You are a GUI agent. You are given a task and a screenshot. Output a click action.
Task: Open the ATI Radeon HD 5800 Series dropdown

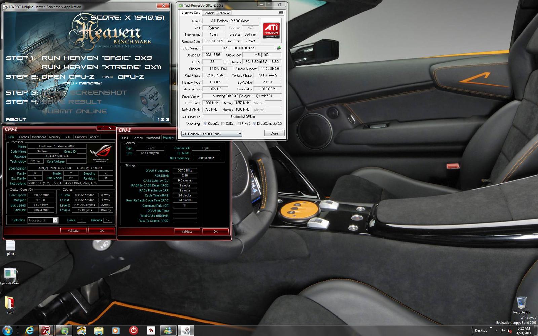coord(212,134)
